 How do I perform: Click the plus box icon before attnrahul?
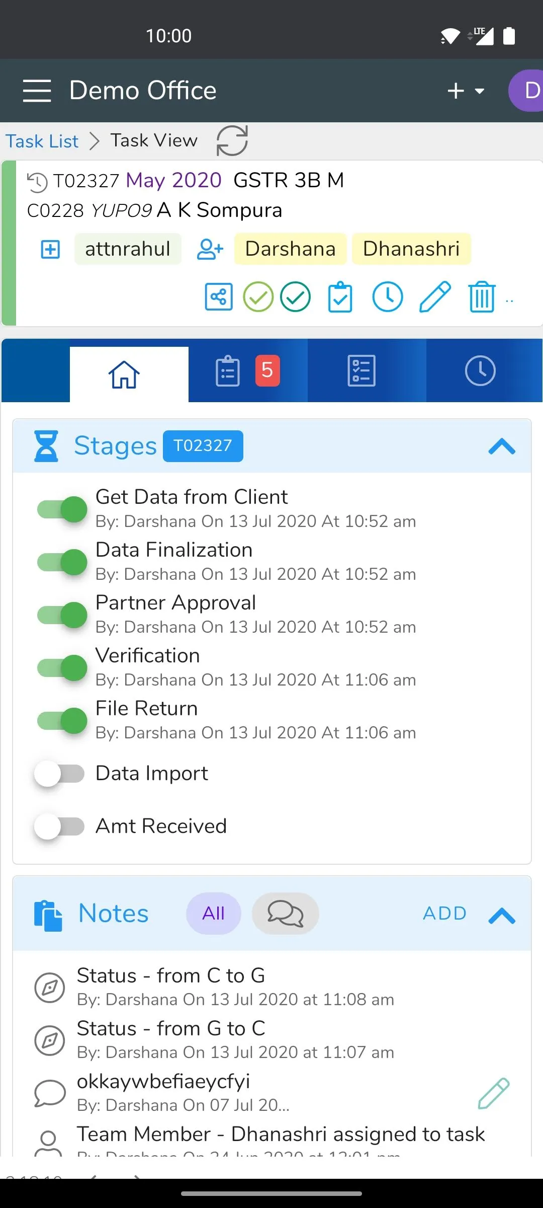click(x=50, y=249)
